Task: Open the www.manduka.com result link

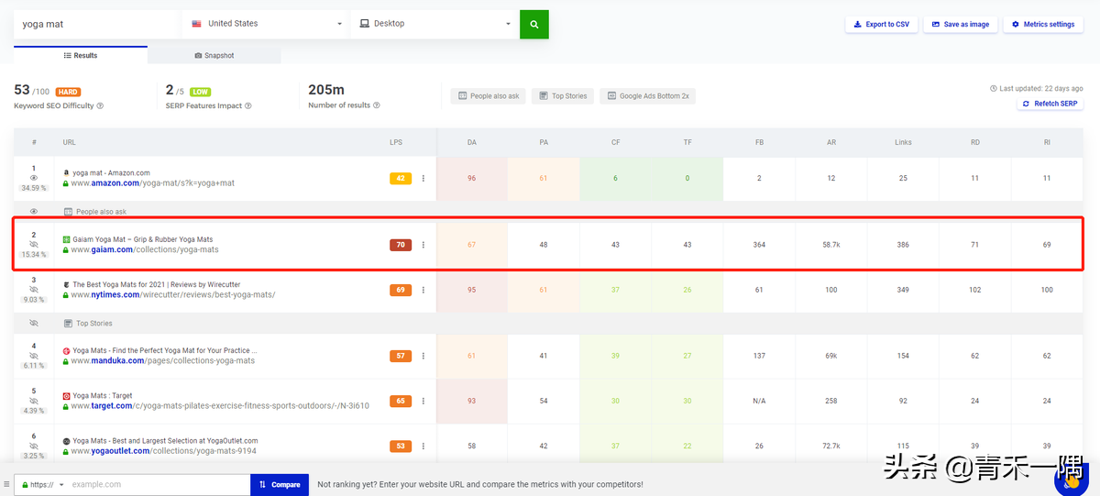Action: [x=163, y=360]
